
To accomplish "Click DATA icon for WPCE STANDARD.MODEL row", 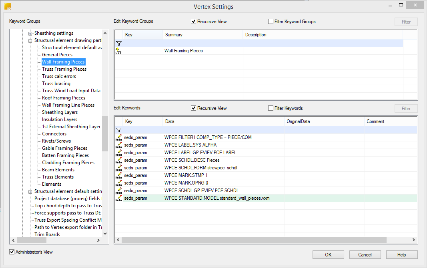I will pyautogui.click(x=119, y=198).
